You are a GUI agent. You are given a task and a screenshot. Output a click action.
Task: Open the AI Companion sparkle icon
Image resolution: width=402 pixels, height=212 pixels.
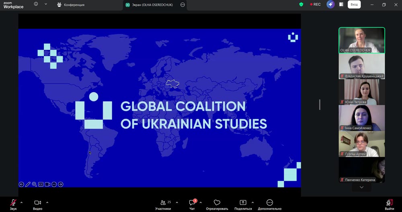tap(330, 4)
